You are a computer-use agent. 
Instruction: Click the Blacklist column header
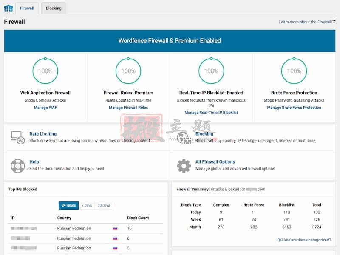coord(286,205)
